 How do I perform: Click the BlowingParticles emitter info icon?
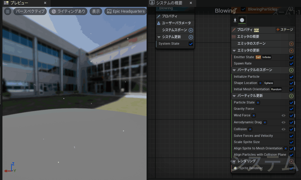pos(290,9)
